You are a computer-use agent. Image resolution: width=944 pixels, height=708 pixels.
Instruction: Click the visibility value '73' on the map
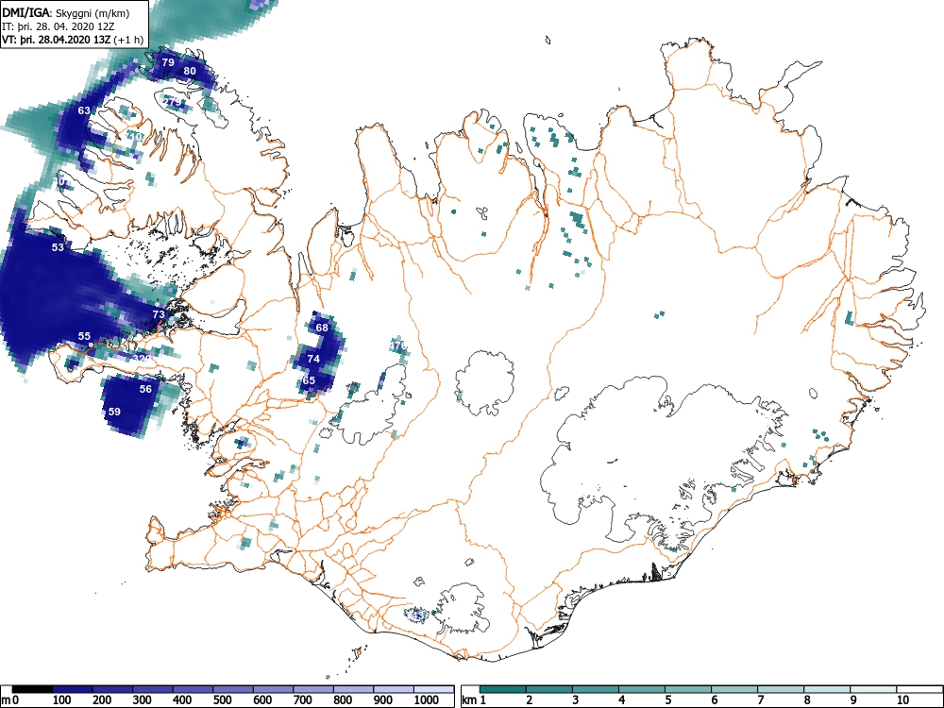[159, 315]
